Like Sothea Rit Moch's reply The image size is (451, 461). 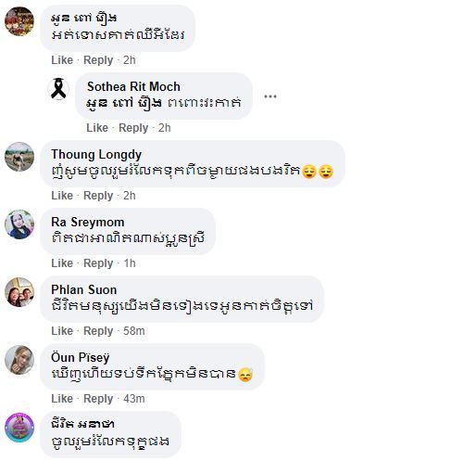pyautogui.click(x=97, y=128)
